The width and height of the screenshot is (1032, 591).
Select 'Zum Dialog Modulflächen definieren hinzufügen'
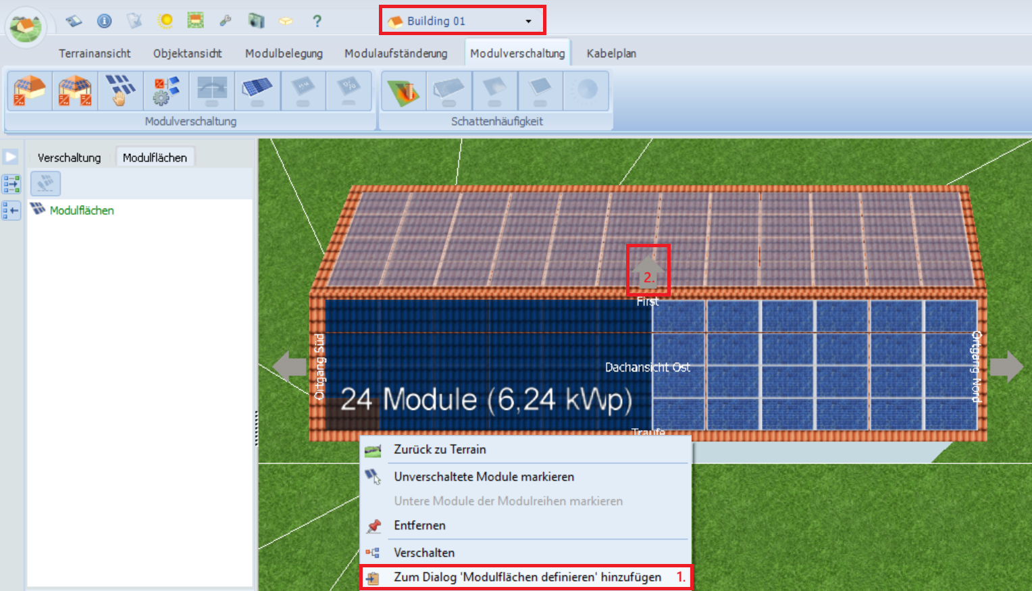click(x=527, y=577)
